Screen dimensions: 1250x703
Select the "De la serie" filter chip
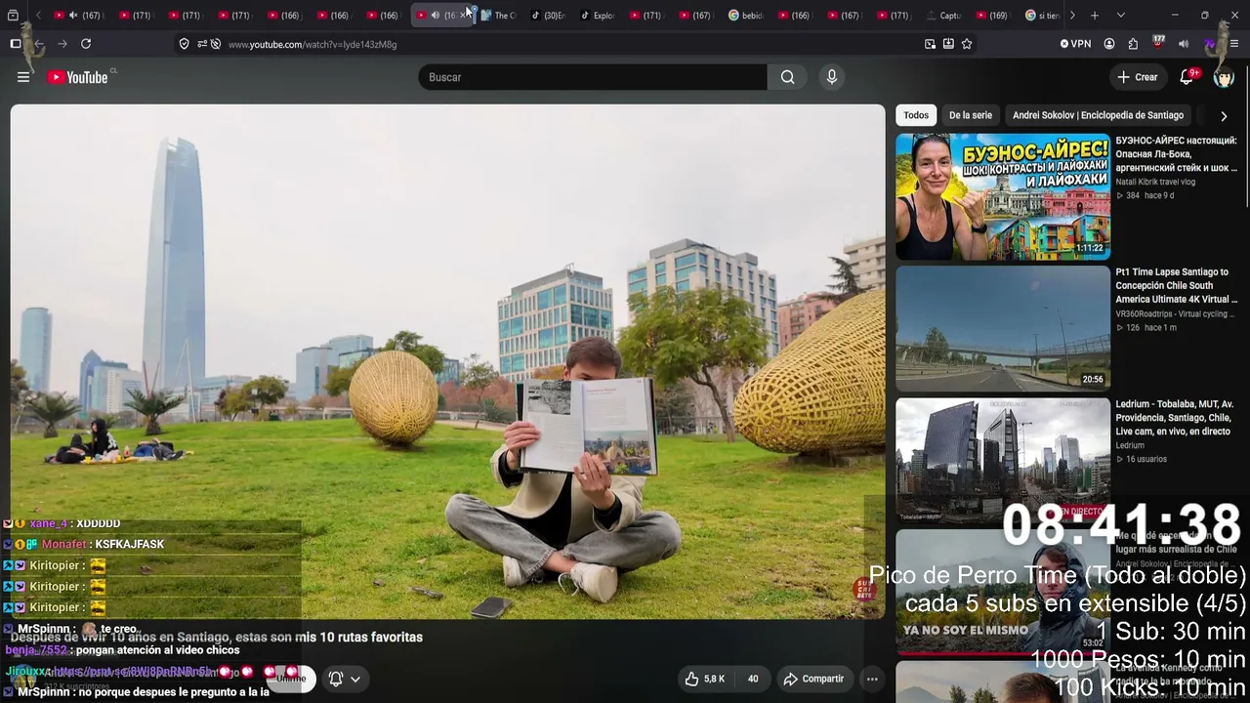click(971, 115)
